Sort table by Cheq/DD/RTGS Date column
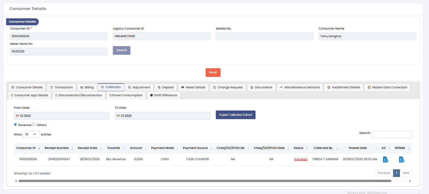 point(271,148)
